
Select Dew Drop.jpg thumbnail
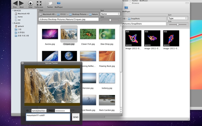[107, 34]
